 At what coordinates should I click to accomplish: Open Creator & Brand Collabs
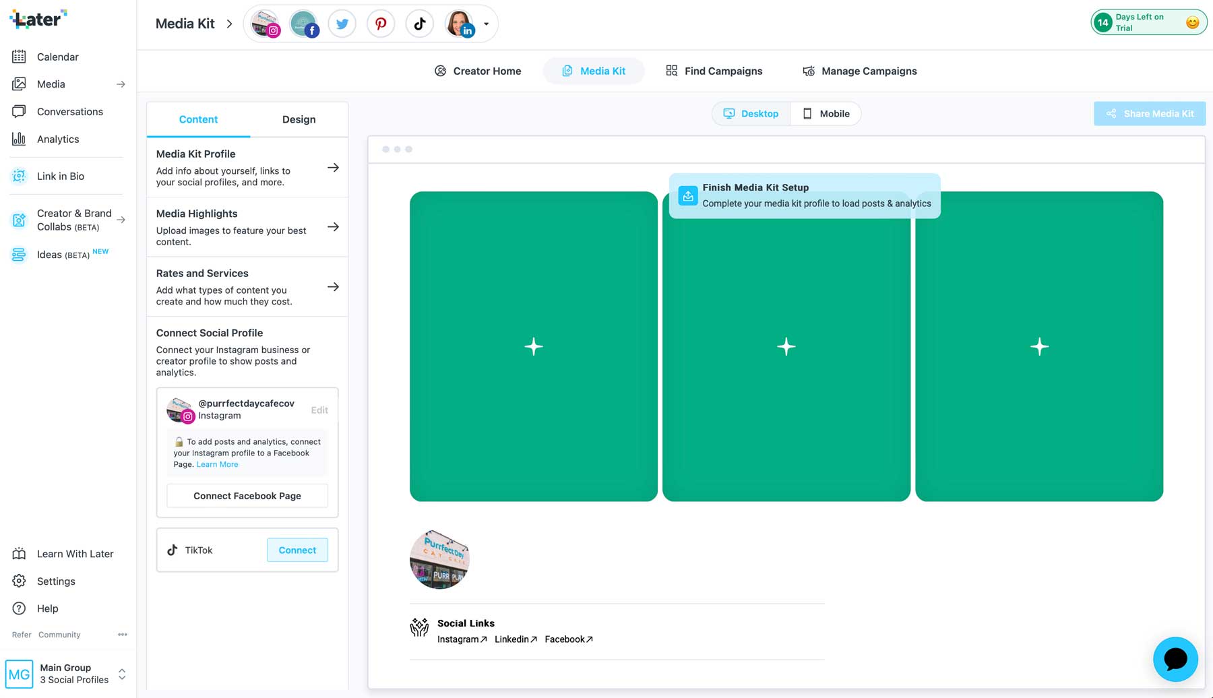tap(73, 220)
